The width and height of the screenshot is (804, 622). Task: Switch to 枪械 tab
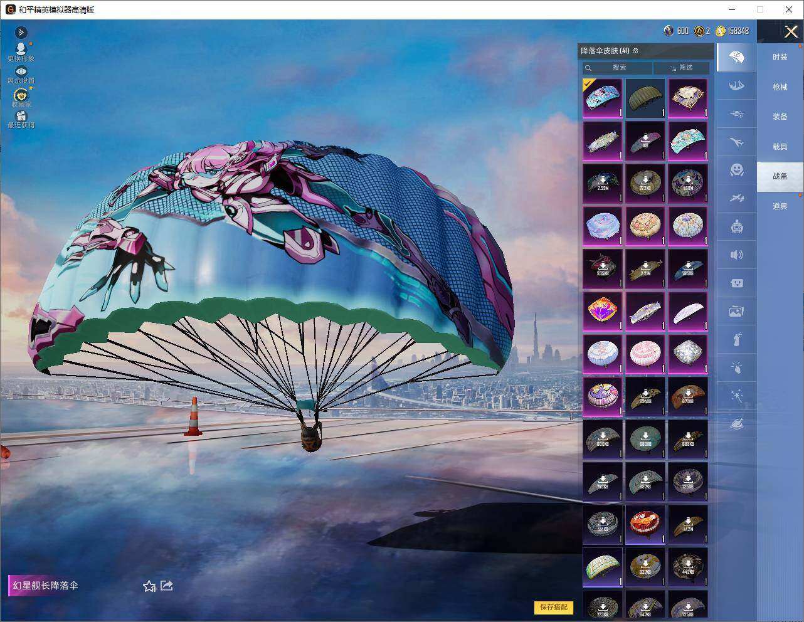tap(780, 87)
